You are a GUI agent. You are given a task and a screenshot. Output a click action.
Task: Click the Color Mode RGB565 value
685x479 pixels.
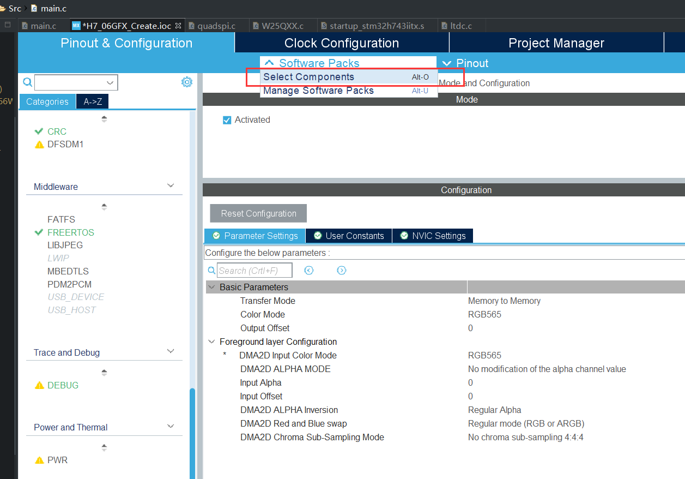coord(484,314)
